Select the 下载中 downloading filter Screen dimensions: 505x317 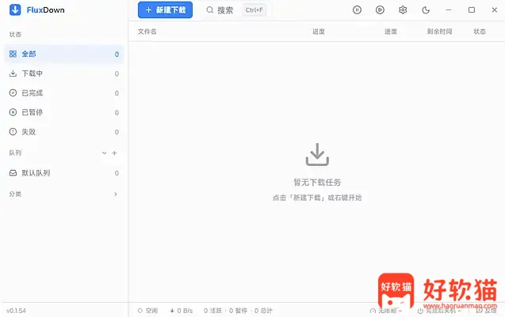point(63,74)
